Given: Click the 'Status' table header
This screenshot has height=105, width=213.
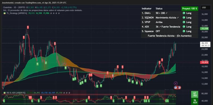Looking at the screenshot, I should (x=159, y=9).
